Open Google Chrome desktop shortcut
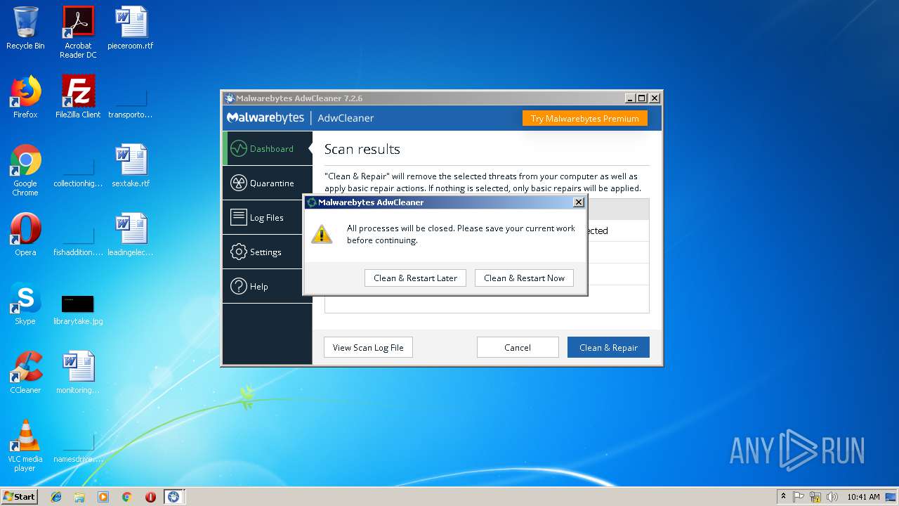The width and height of the screenshot is (899, 506). point(25,170)
